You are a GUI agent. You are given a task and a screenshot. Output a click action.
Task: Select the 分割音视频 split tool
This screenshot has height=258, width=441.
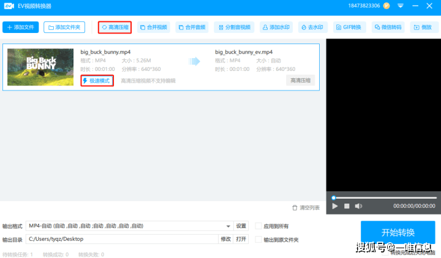[x=233, y=28]
